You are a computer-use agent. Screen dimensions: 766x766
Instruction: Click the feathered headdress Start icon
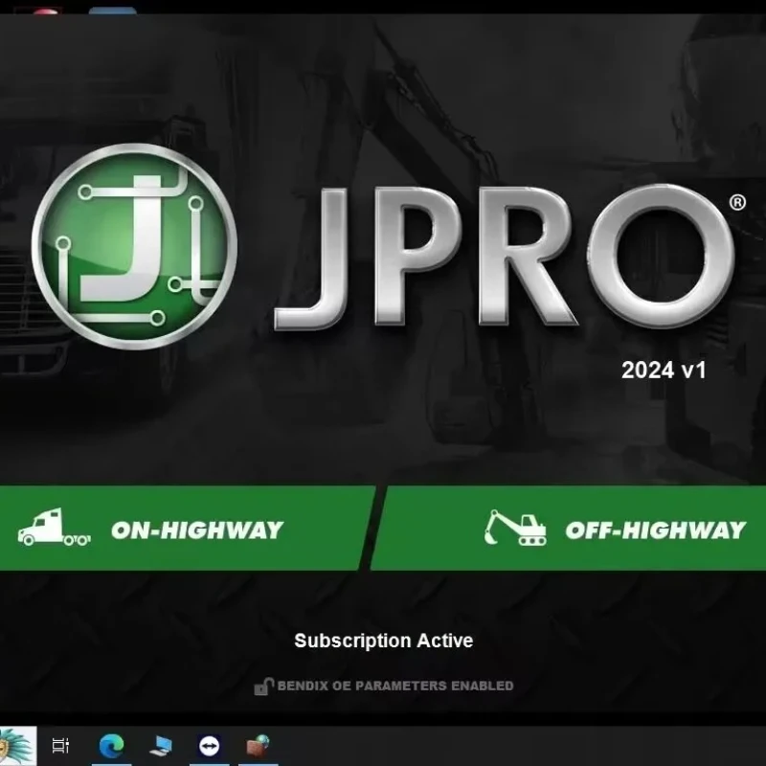(x=17, y=746)
